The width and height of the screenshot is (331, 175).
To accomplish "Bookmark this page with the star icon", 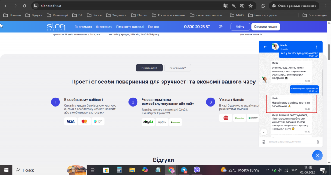I will (x=250, y=6).
